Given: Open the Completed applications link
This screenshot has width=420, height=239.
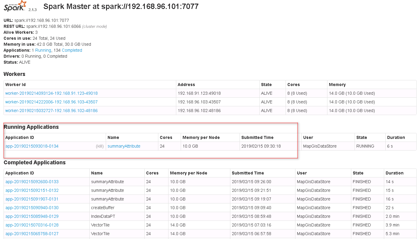Looking at the screenshot, I should click(72, 50).
